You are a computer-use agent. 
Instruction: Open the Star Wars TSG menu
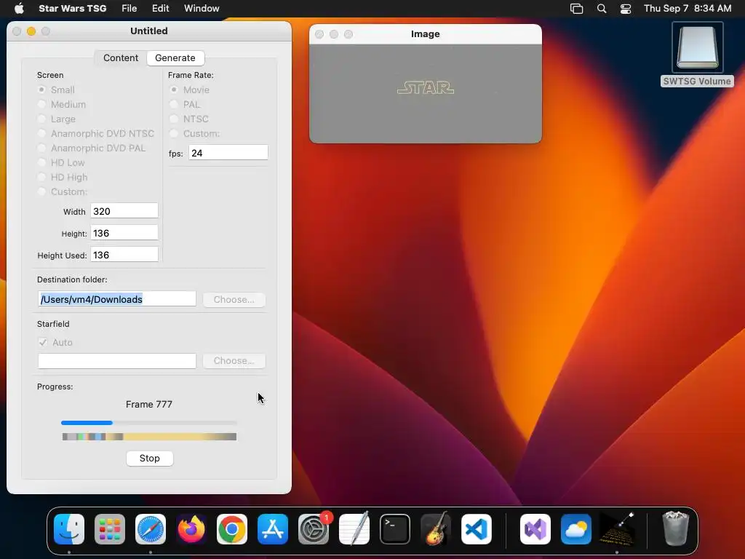pos(72,9)
